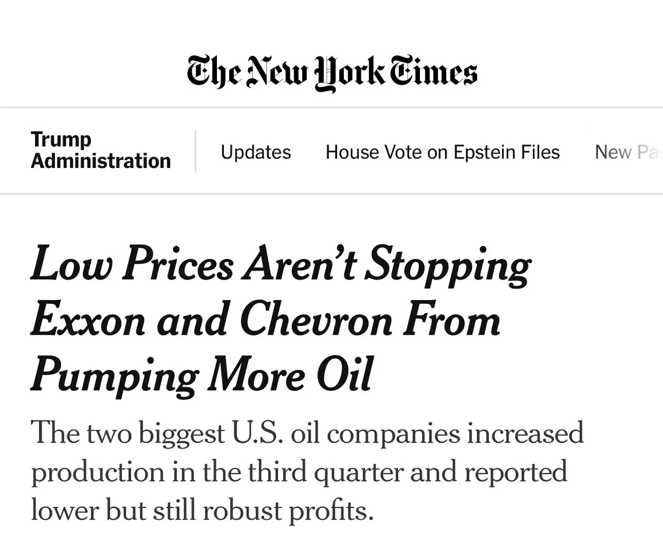Image resolution: width=663 pixels, height=550 pixels.
Task: Click the word "Administration" in the section label
Action: 100,161
